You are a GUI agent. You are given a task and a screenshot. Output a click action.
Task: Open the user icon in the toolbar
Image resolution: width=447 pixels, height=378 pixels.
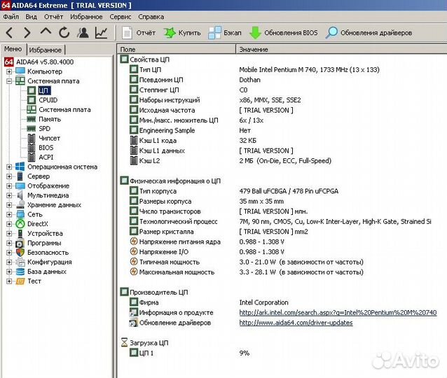(x=83, y=33)
